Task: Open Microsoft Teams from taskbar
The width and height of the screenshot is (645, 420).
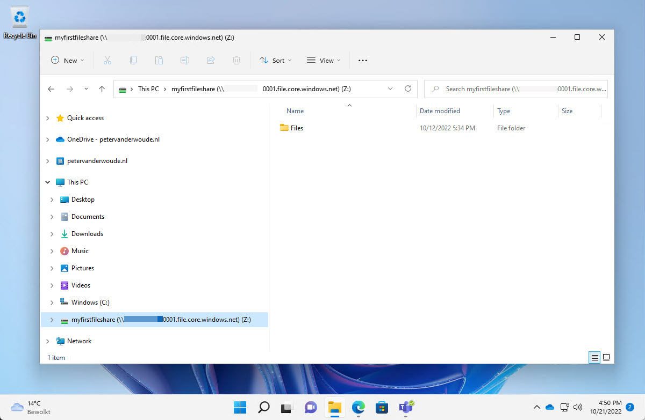Action: pyautogui.click(x=406, y=407)
